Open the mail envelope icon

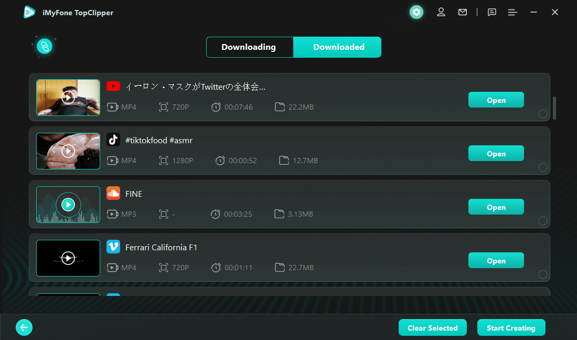tap(463, 12)
